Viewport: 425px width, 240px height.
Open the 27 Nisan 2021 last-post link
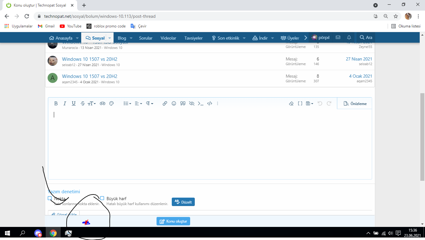tap(359, 59)
